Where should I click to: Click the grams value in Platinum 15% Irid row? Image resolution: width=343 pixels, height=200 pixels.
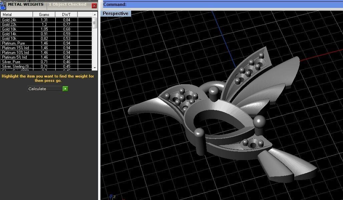(44, 48)
